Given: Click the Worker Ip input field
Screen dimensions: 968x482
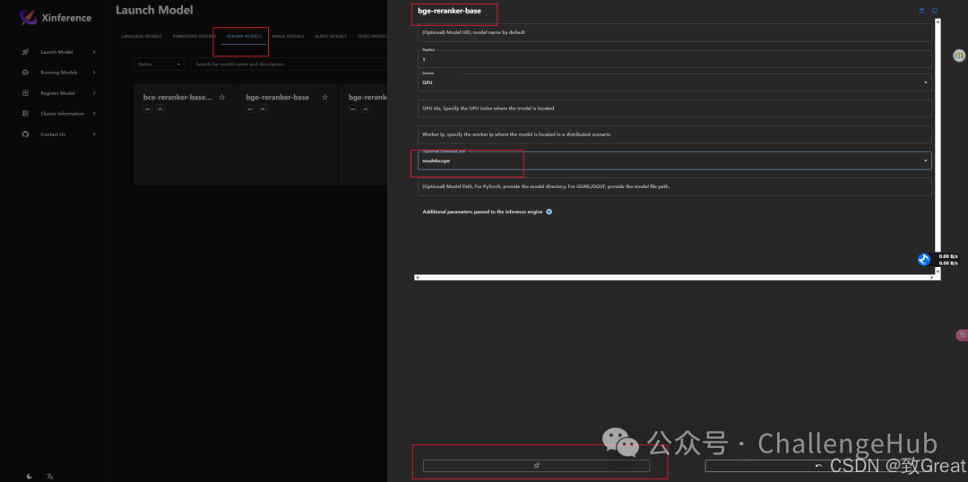Looking at the screenshot, I should pyautogui.click(x=675, y=133).
